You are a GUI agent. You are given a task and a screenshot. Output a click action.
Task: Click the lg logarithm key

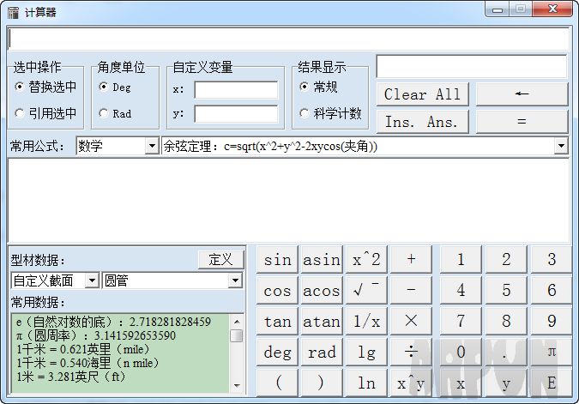click(366, 352)
